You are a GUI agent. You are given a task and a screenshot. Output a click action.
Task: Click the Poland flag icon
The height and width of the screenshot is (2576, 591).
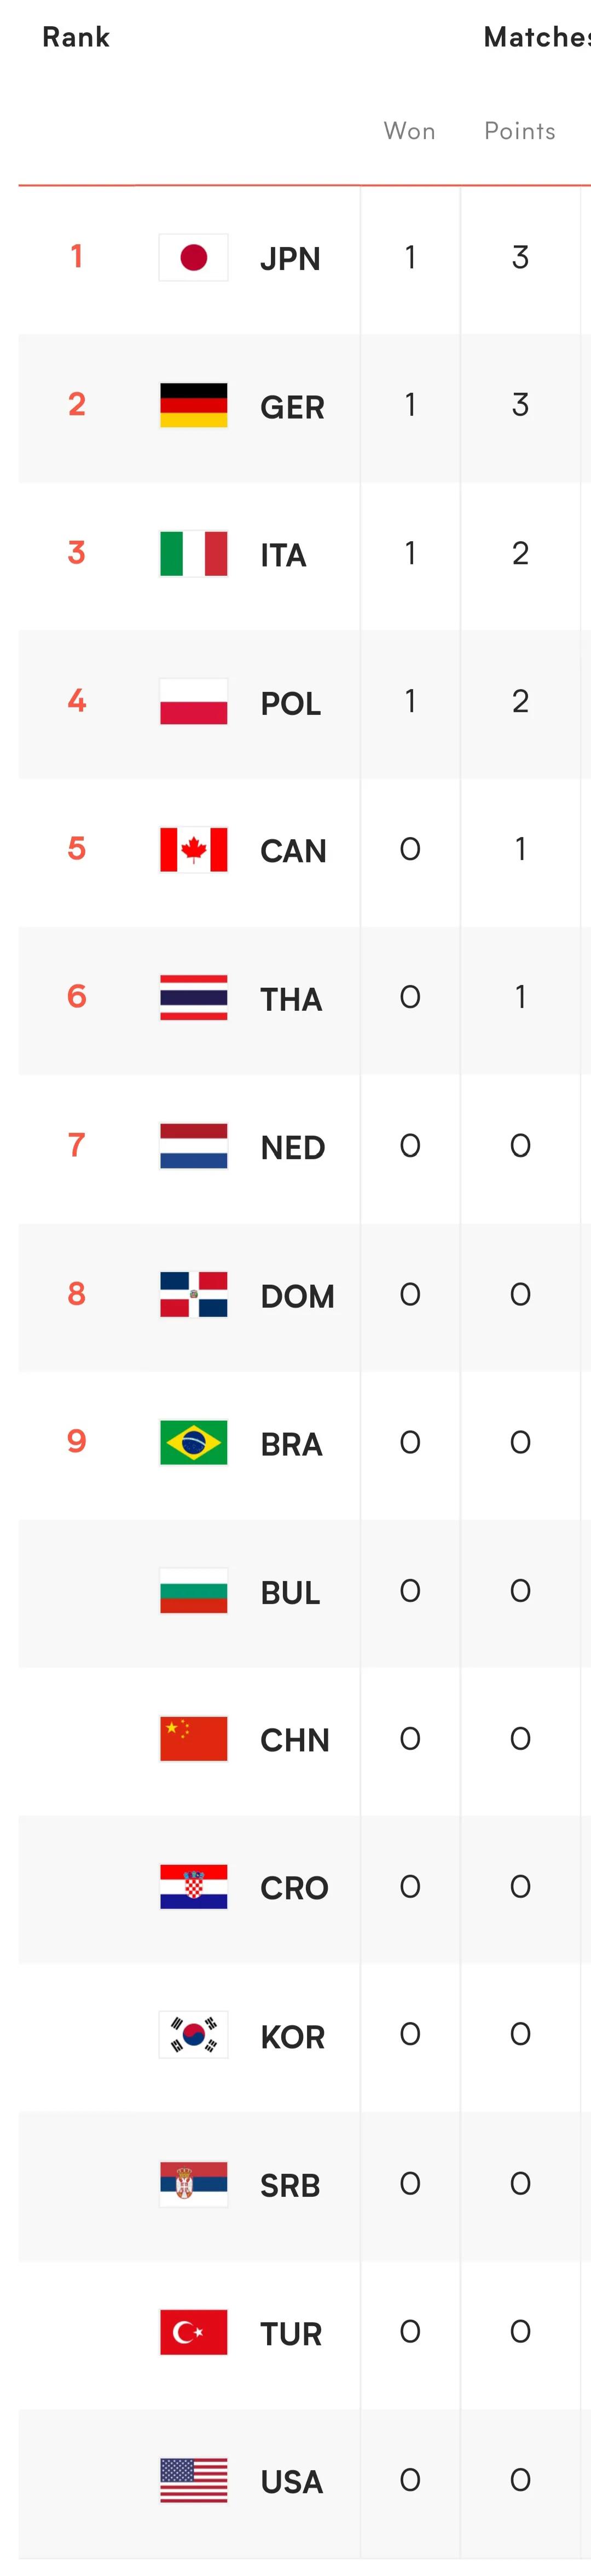194,702
